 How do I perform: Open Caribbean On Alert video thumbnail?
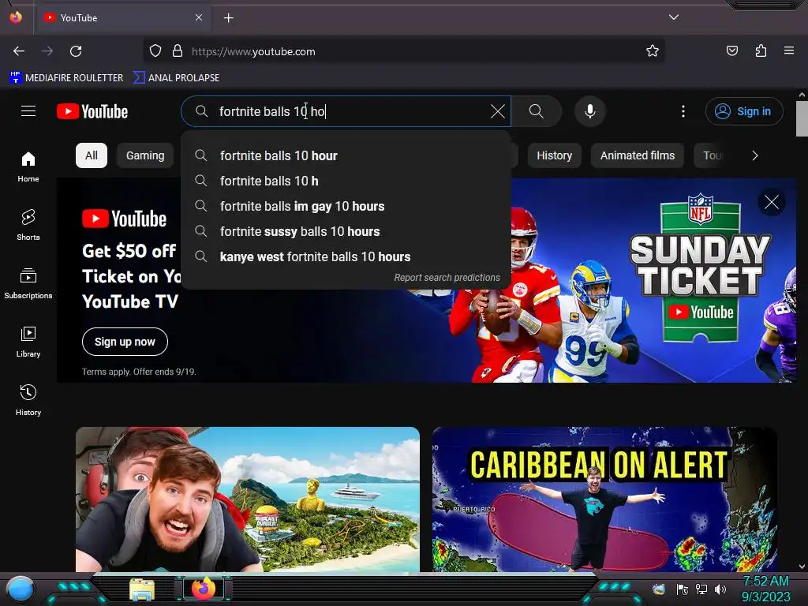(x=604, y=499)
